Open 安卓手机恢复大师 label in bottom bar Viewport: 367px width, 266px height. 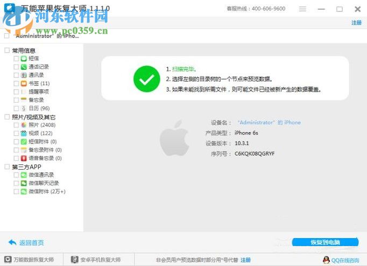pyautogui.click(x=101, y=260)
